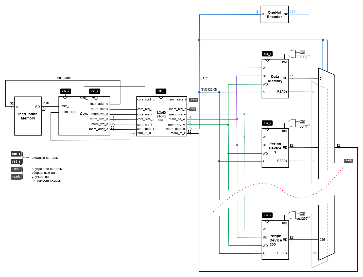Click the Core block title
The image size is (363, 277).
[84, 114]
